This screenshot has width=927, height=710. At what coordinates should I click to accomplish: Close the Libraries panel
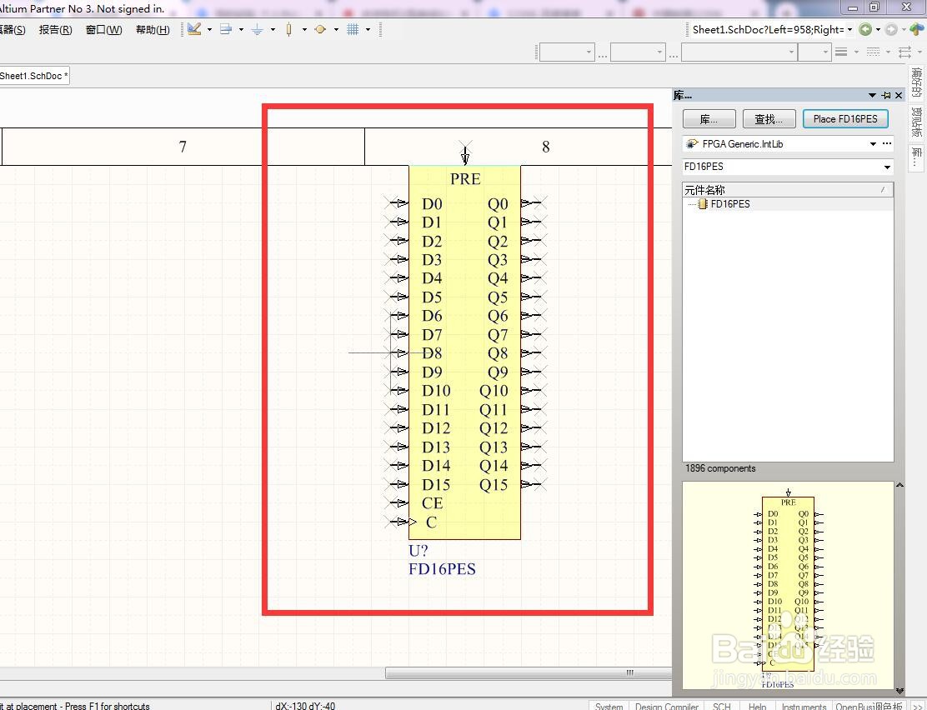(x=899, y=95)
